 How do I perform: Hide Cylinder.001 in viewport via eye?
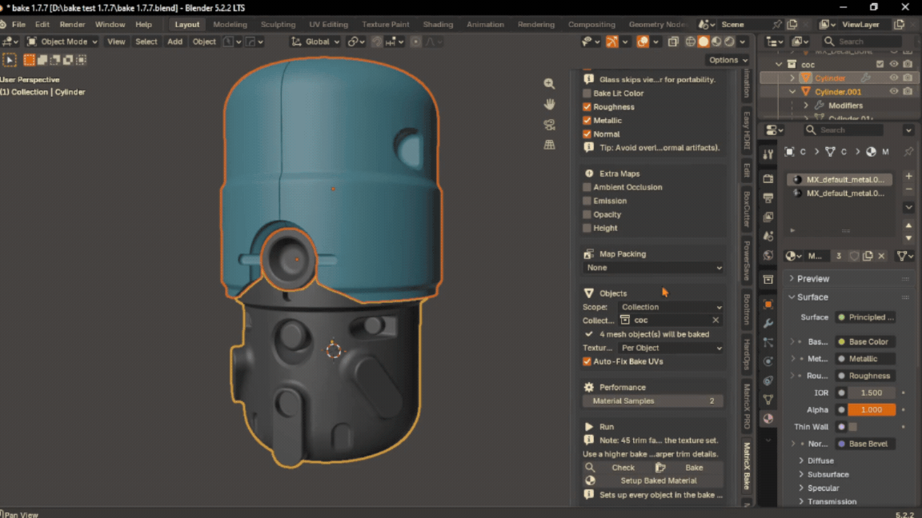click(894, 92)
